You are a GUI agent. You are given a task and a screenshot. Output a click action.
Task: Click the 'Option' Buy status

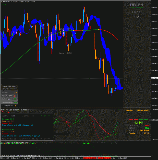pos(147,128)
